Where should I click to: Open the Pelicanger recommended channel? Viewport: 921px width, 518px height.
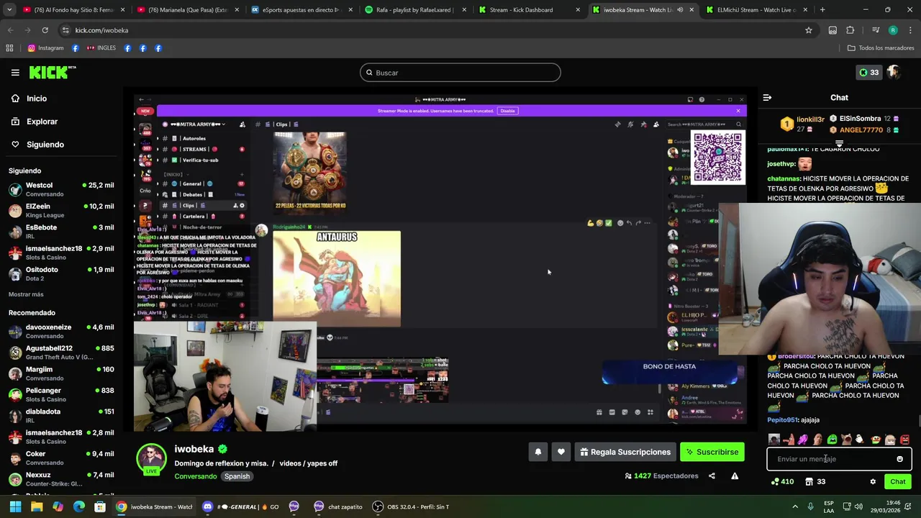[x=60, y=394]
